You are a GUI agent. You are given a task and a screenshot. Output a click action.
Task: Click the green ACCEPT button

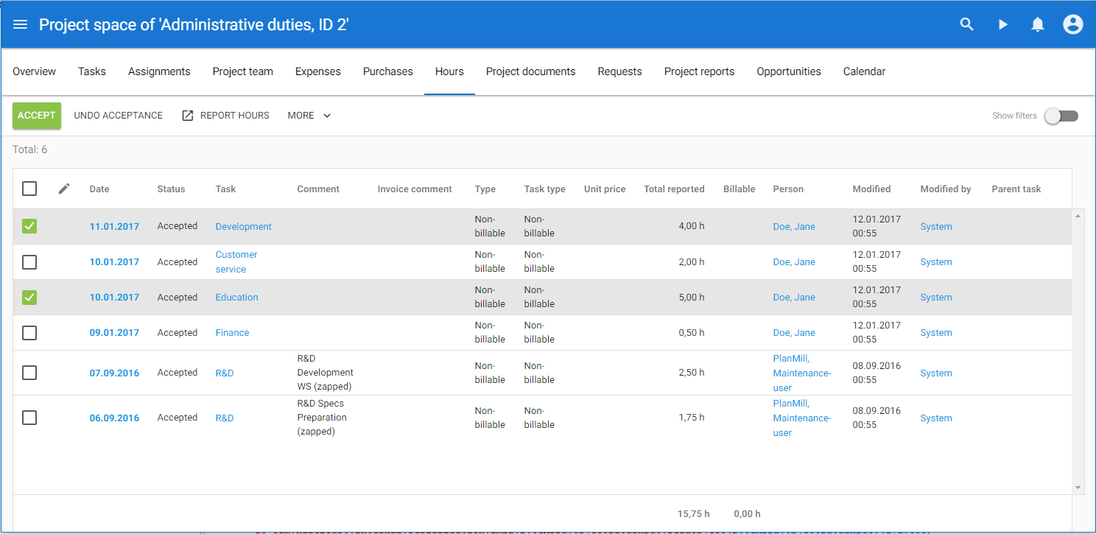tap(37, 116)
